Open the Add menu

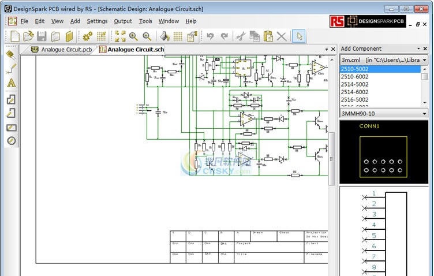point(75,21)
